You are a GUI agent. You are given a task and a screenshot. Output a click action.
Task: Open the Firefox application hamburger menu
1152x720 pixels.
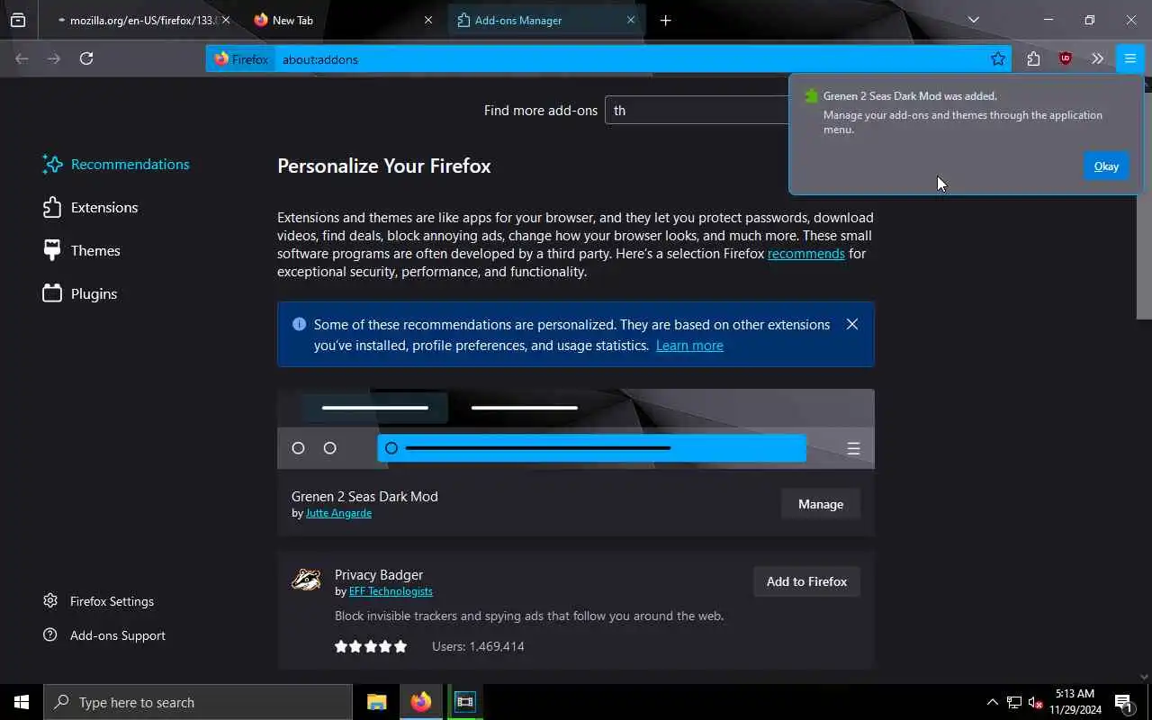pos(1129,58)
